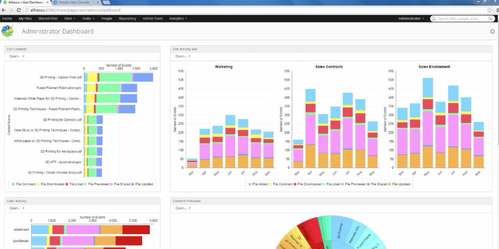Toggle File Previewed in Site Activity legend
This screenshot has height=249, width=499.
click(353, 184)
